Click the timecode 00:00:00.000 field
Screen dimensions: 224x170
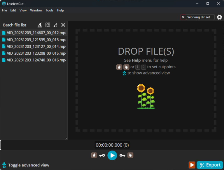112,145
